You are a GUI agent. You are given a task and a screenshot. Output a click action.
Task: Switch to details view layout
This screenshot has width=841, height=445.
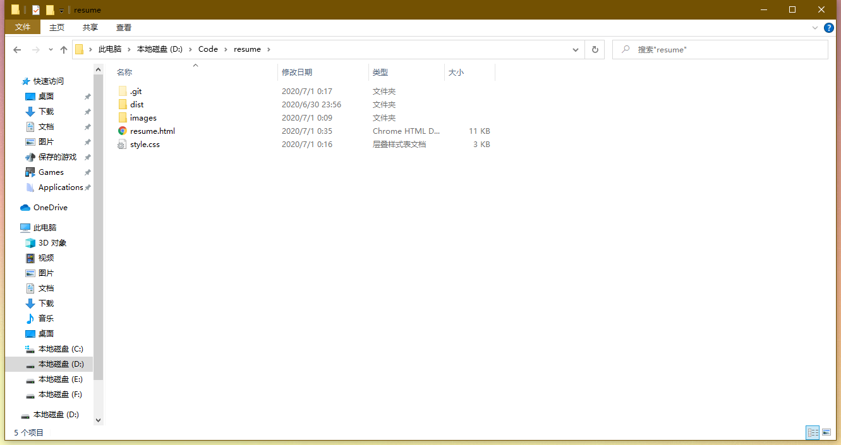(813, 432)
